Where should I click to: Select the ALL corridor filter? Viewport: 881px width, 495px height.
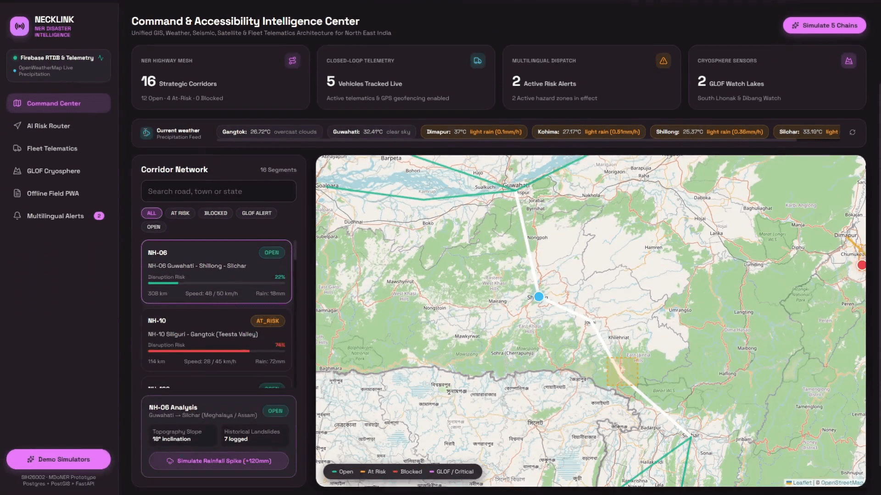point(151,213)
